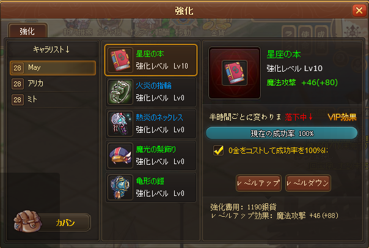Click the large 星座の本 preview icon
This screenshot has width=369, height=248.
click(x=235, y=73)
